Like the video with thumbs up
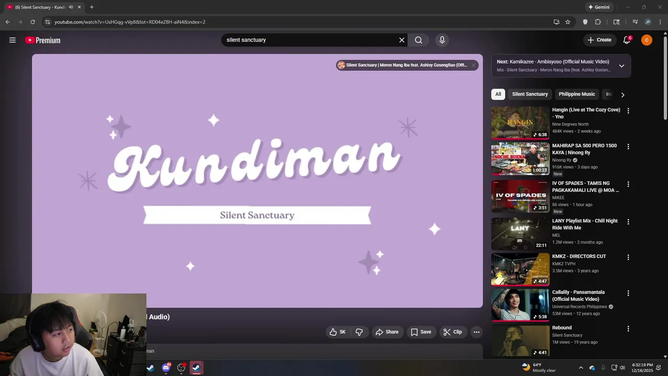 pos(338,332)
